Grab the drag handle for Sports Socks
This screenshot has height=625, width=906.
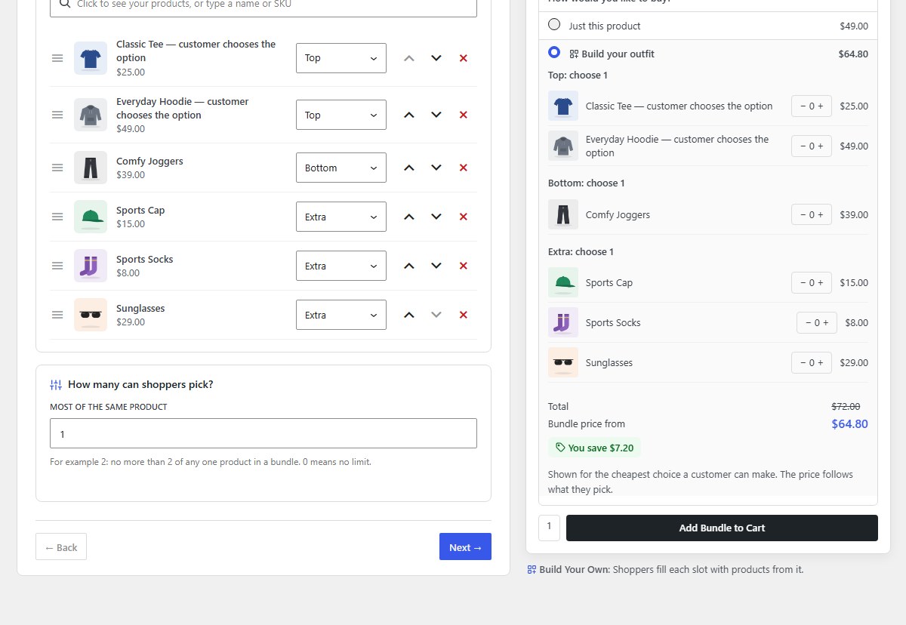(57, 266)
